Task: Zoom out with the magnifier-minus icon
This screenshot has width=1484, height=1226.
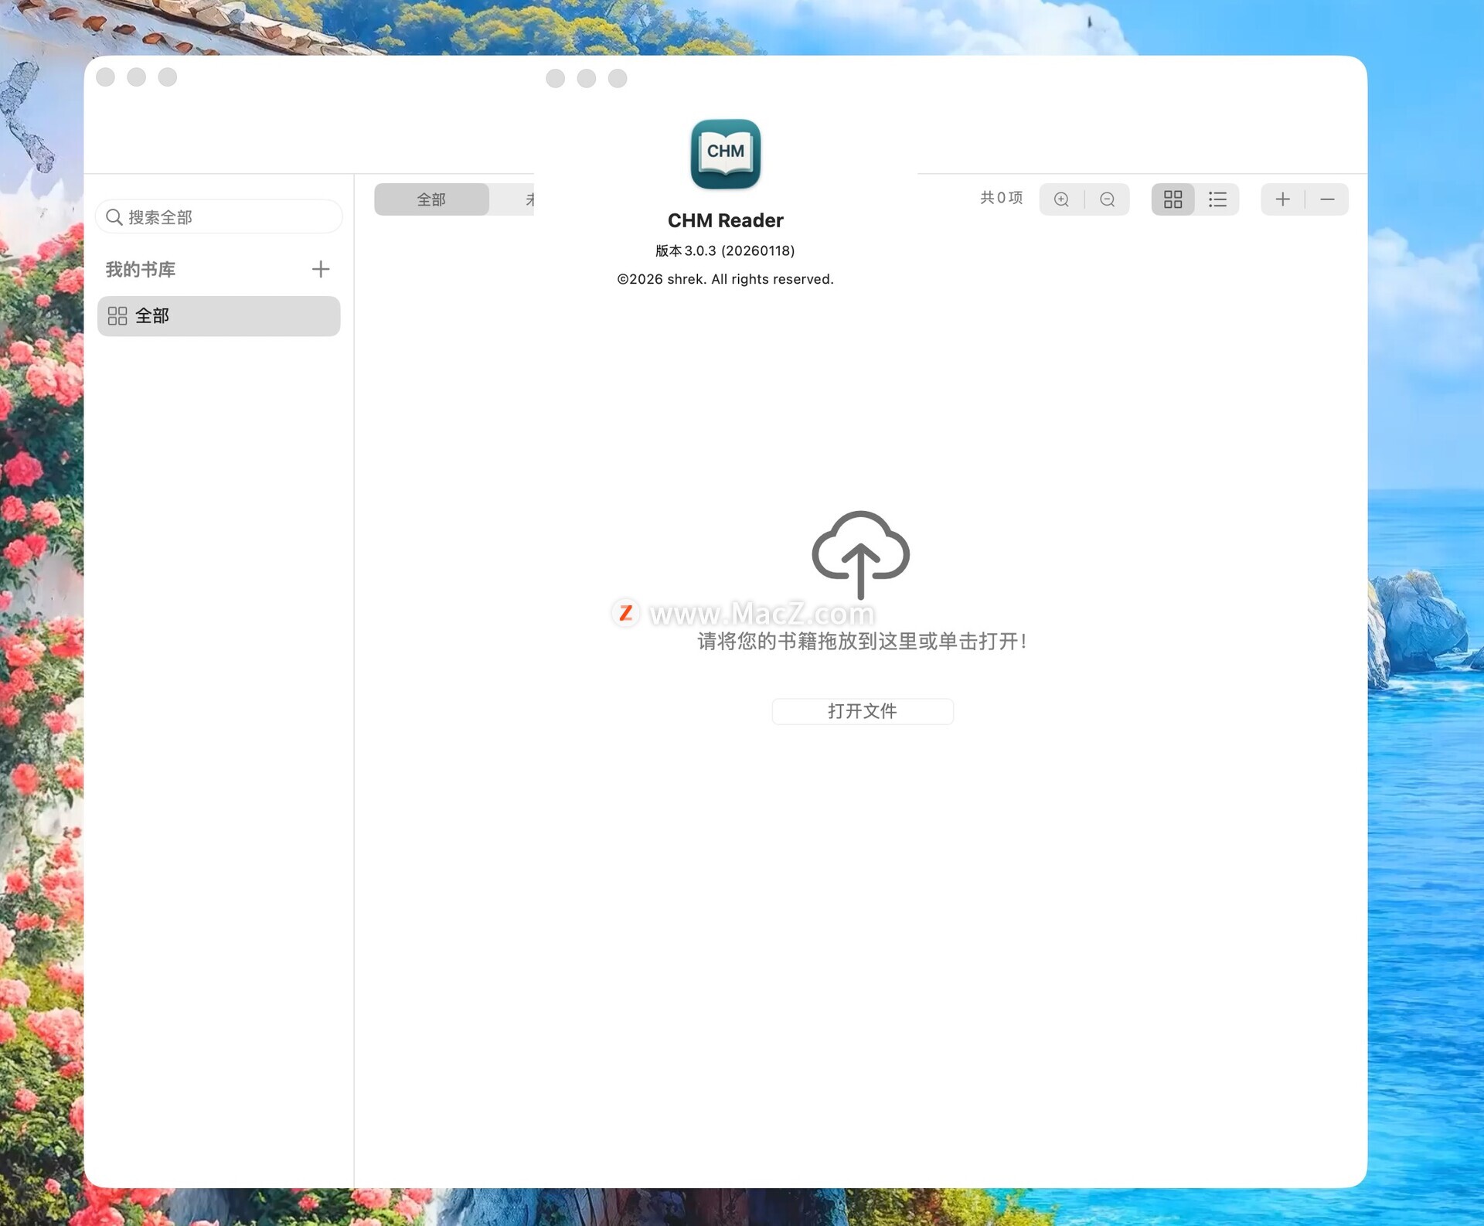Action: click(1107, 199)
